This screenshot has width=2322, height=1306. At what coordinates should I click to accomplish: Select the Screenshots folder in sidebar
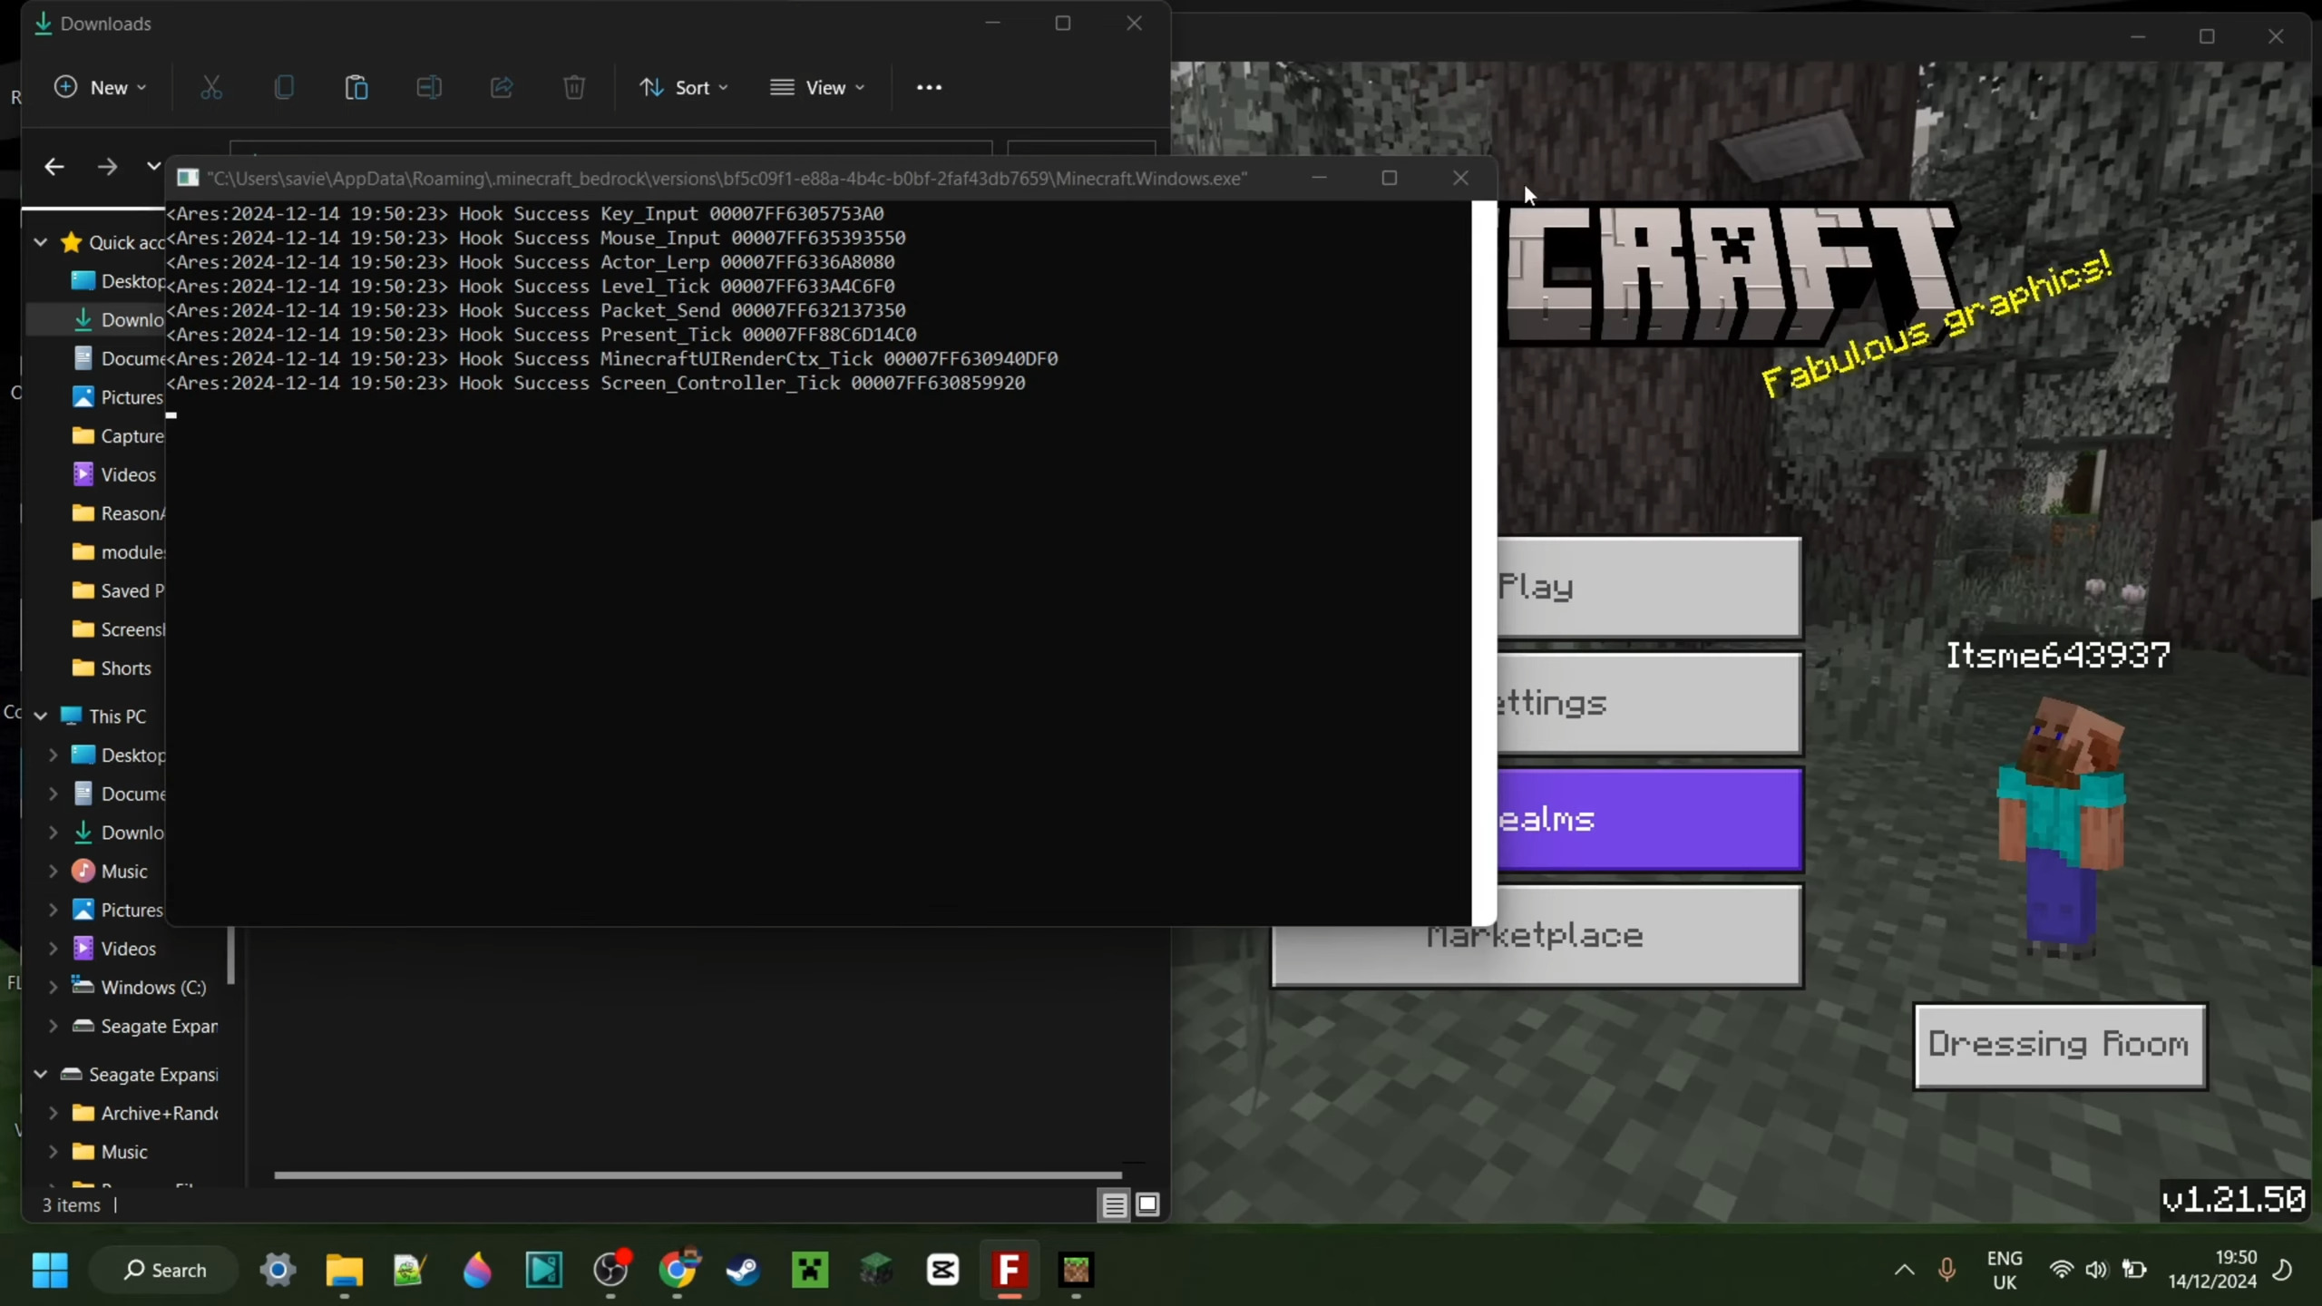click(118, 629)
